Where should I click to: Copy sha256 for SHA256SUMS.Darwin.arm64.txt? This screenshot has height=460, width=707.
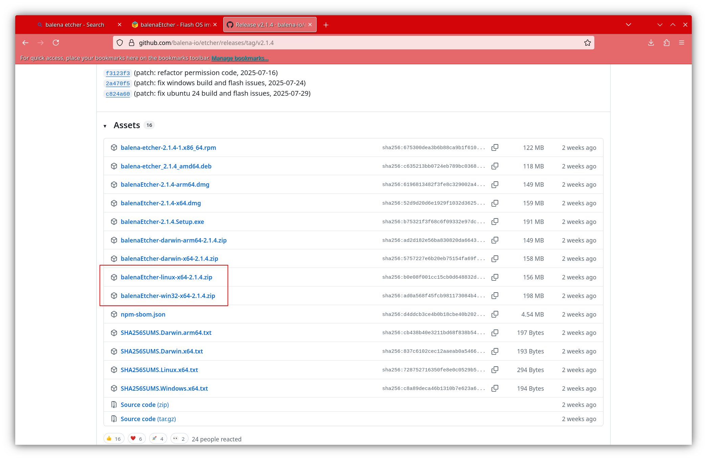[x=495, y=333]
